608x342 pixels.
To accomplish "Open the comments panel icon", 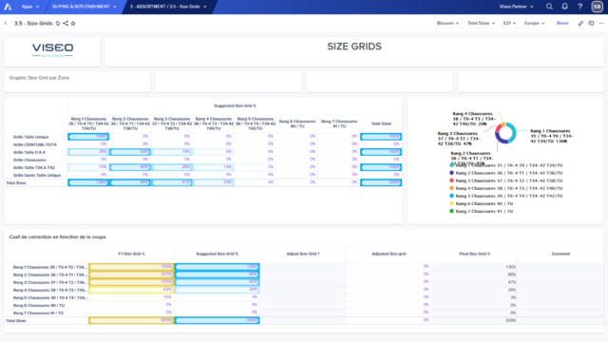I will [591, 23].
